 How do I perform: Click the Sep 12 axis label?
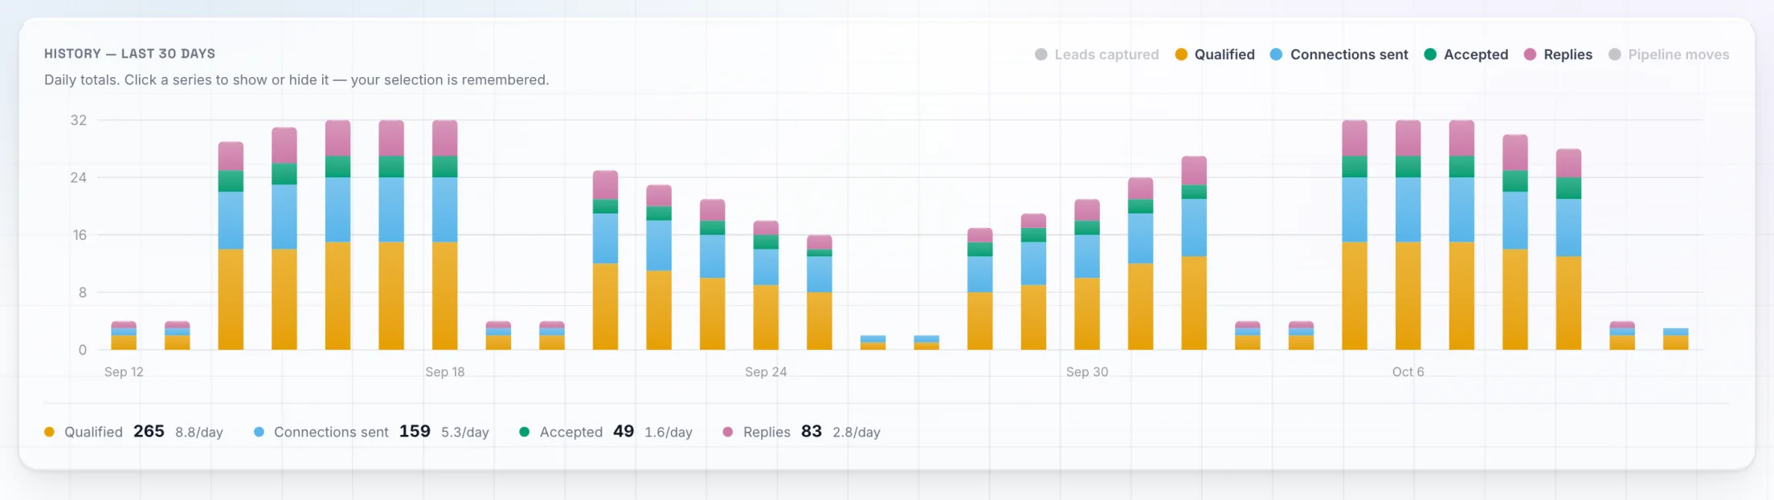(124, 372)
